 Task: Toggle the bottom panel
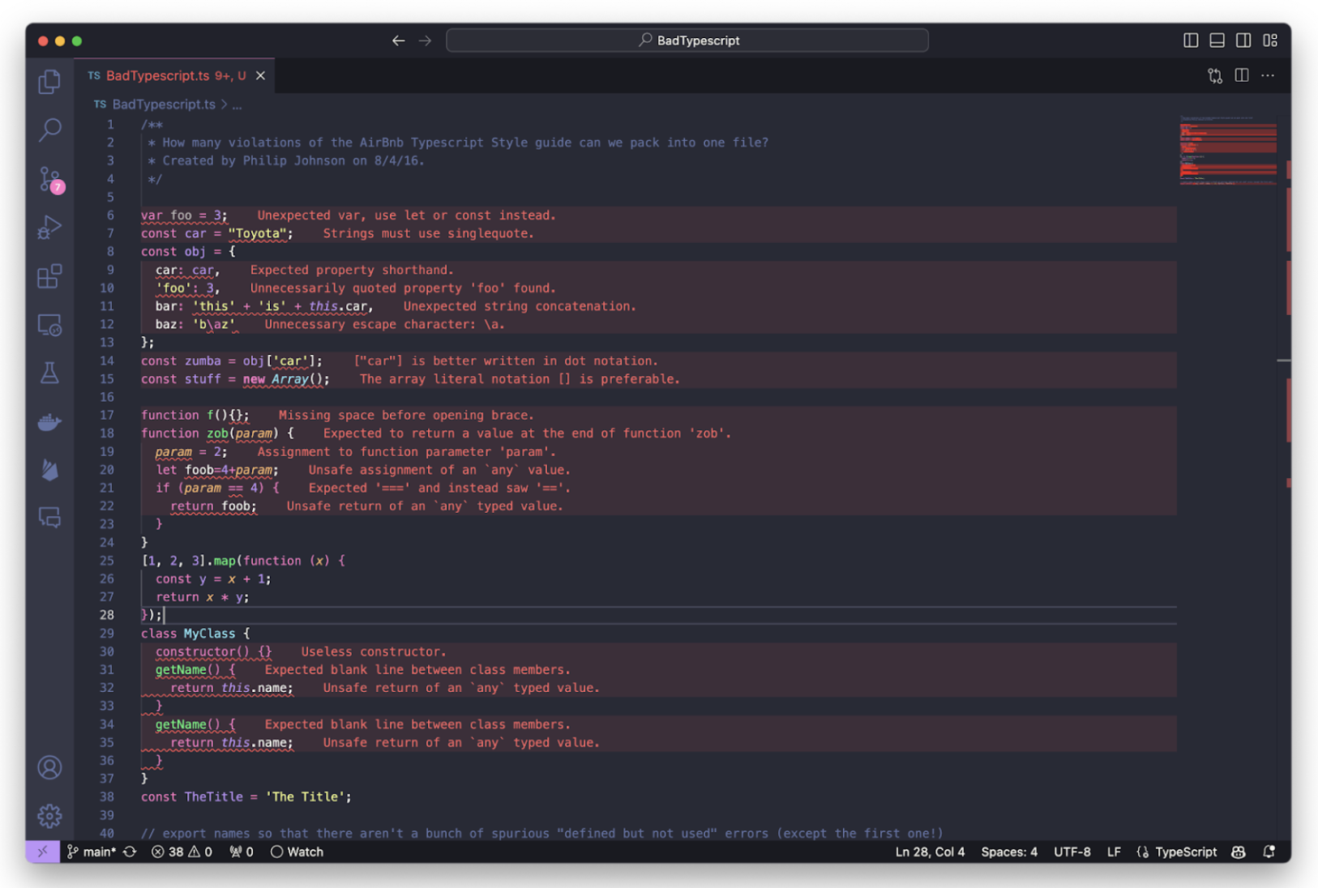click(1217, 41)
